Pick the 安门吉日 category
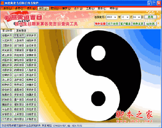The image size is (162, 128). click(19, 46)
